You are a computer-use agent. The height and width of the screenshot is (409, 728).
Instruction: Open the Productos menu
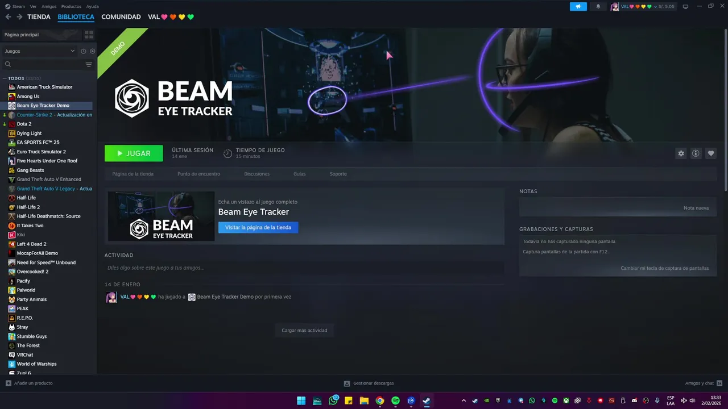[x=71, y=6]
